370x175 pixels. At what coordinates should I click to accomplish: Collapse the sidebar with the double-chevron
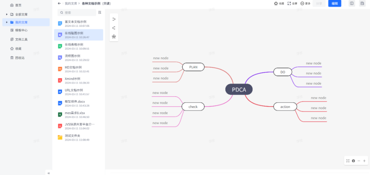pyautogui.click(x=49, y=173)
